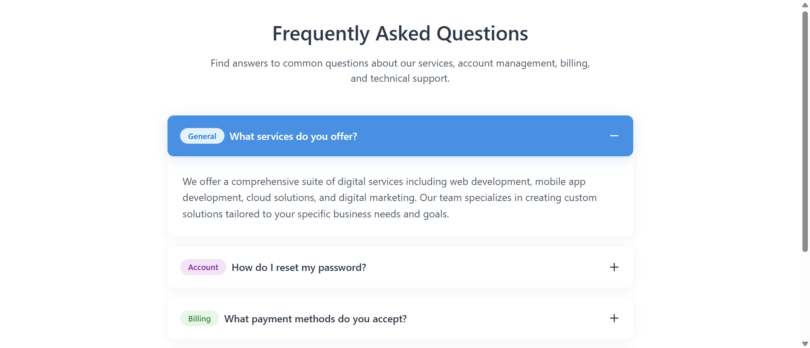
Task: Select the Billing category badge
Action: pyautogui.click(x=199, y=318)
